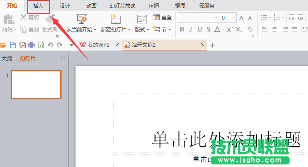Switch to 幻灯片 panel tab
The height and width of the screenshot is (167, 308).
click(x=27, y=58)
